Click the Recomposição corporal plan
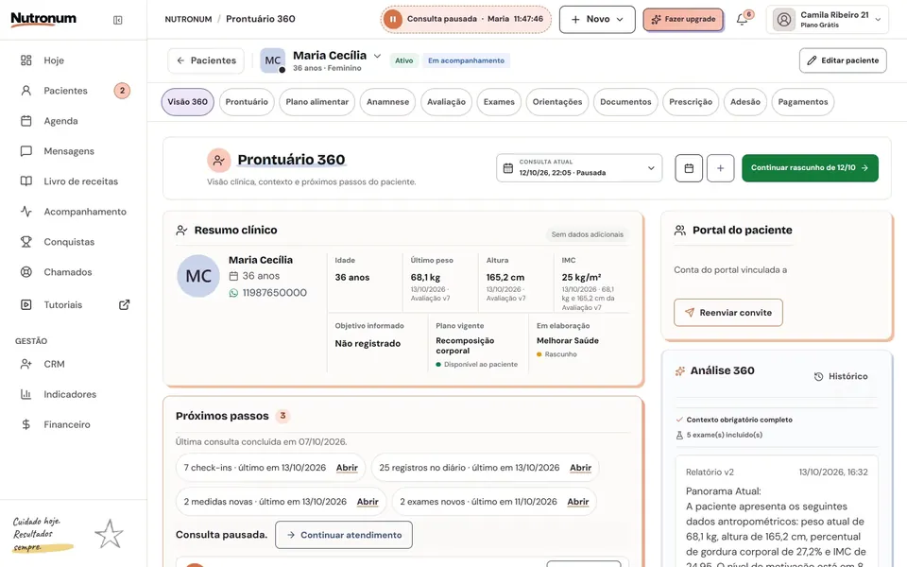 coord(465,346)
